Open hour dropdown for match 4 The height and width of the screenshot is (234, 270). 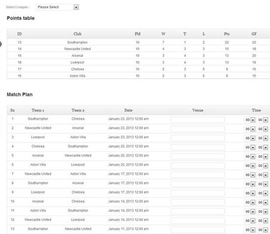(250, 147)
